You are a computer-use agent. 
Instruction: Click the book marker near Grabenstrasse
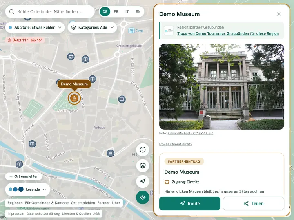pyautogui.click(x=32, y=144)
